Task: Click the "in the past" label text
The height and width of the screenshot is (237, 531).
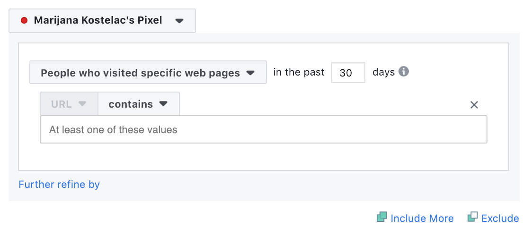Action: [x=299, y=72]
